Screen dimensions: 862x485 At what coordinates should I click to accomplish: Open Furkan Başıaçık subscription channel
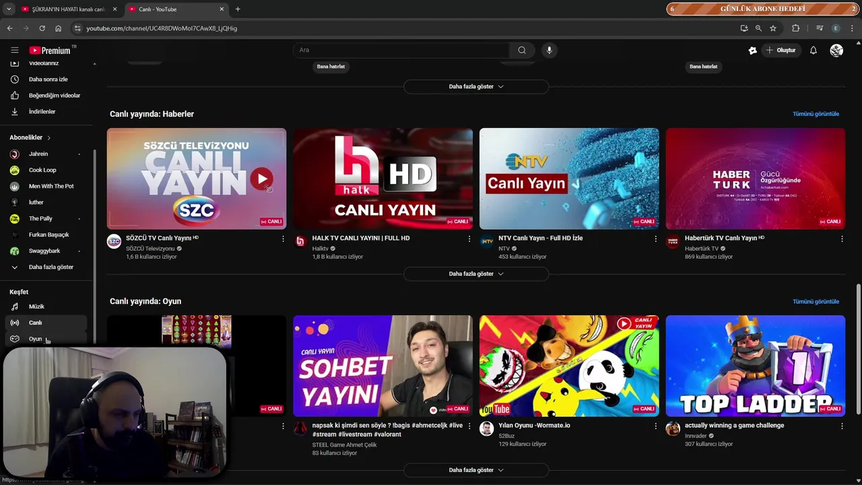click(x=47, y=235)
